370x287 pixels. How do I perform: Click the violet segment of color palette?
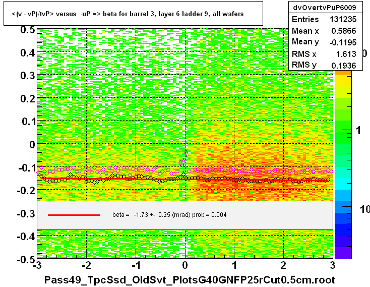[x=343, y=253]
